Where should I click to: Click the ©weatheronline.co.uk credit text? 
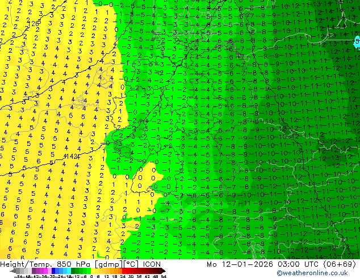(312, 273)
